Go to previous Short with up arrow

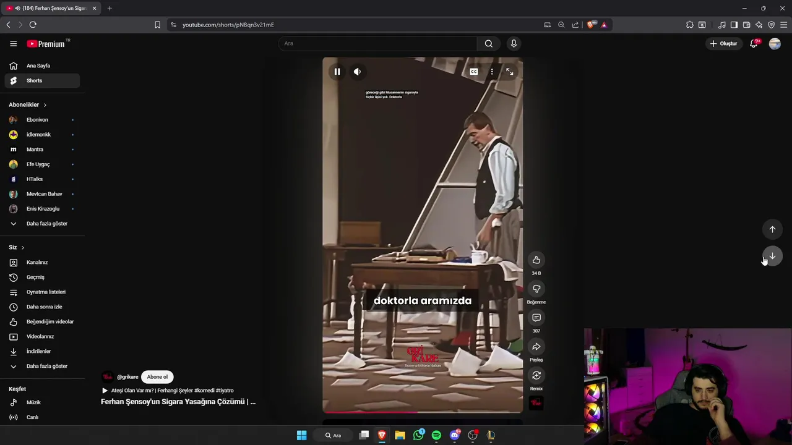772,229
